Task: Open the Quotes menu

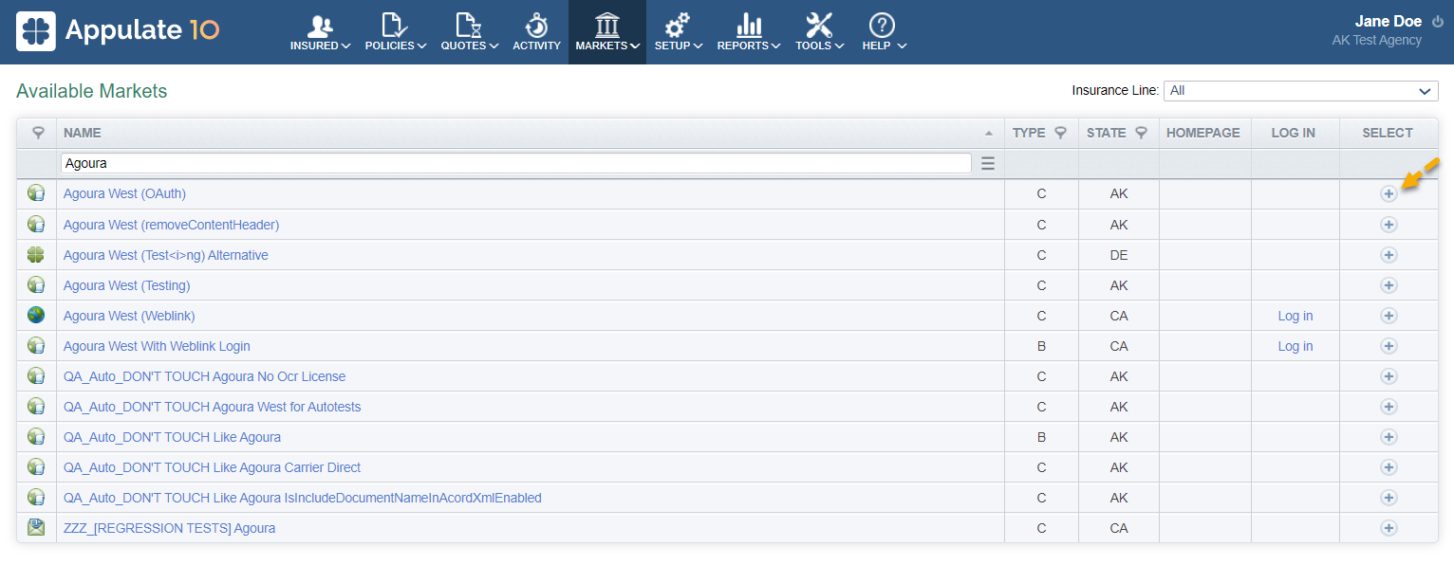Action: (470, 32)
